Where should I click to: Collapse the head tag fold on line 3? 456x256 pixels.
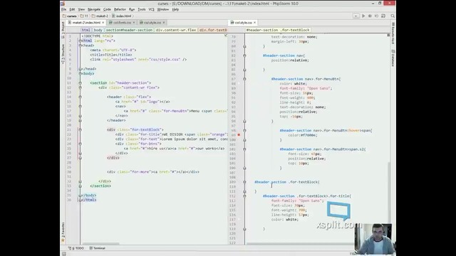pos(81,46)
